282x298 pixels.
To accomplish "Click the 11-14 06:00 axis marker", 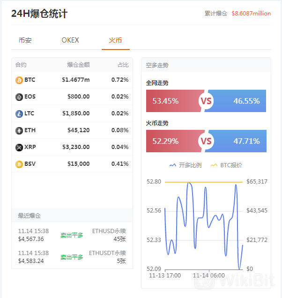I will pyautogui.click(x=209, y=276).
